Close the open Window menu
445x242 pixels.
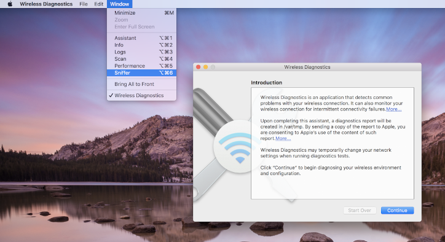tap(119, 4)
